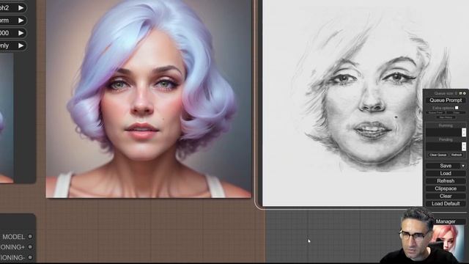Click the View History button
Image resolution: width=469 pixels, height=264 pixels.
[x=446, y=117]
